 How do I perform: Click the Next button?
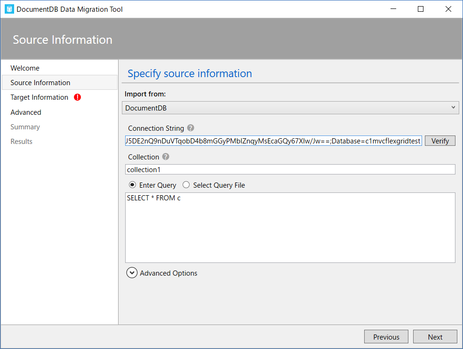coord(435,337)
